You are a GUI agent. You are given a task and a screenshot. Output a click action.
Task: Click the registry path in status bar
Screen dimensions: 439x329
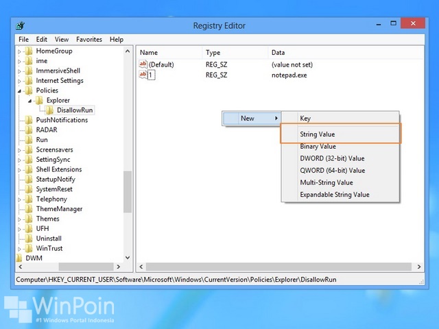(176, 280)
